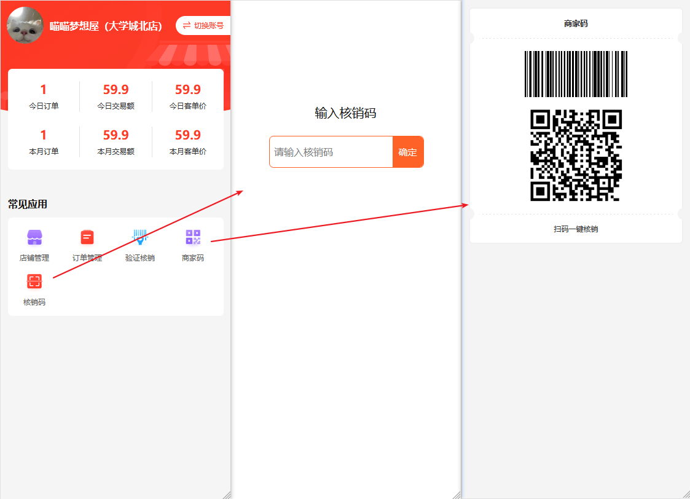690x499 pixels.
Task: Select the 今日订单 count of 1
Action: [43, 89]
